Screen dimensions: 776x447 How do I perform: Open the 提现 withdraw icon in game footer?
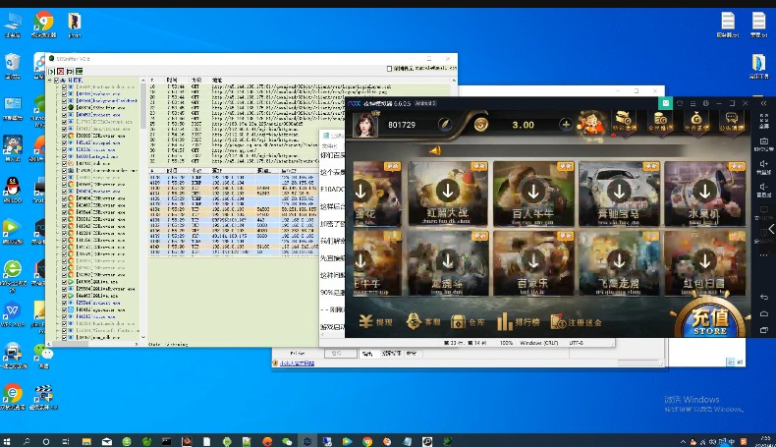[x=376, y=321]
